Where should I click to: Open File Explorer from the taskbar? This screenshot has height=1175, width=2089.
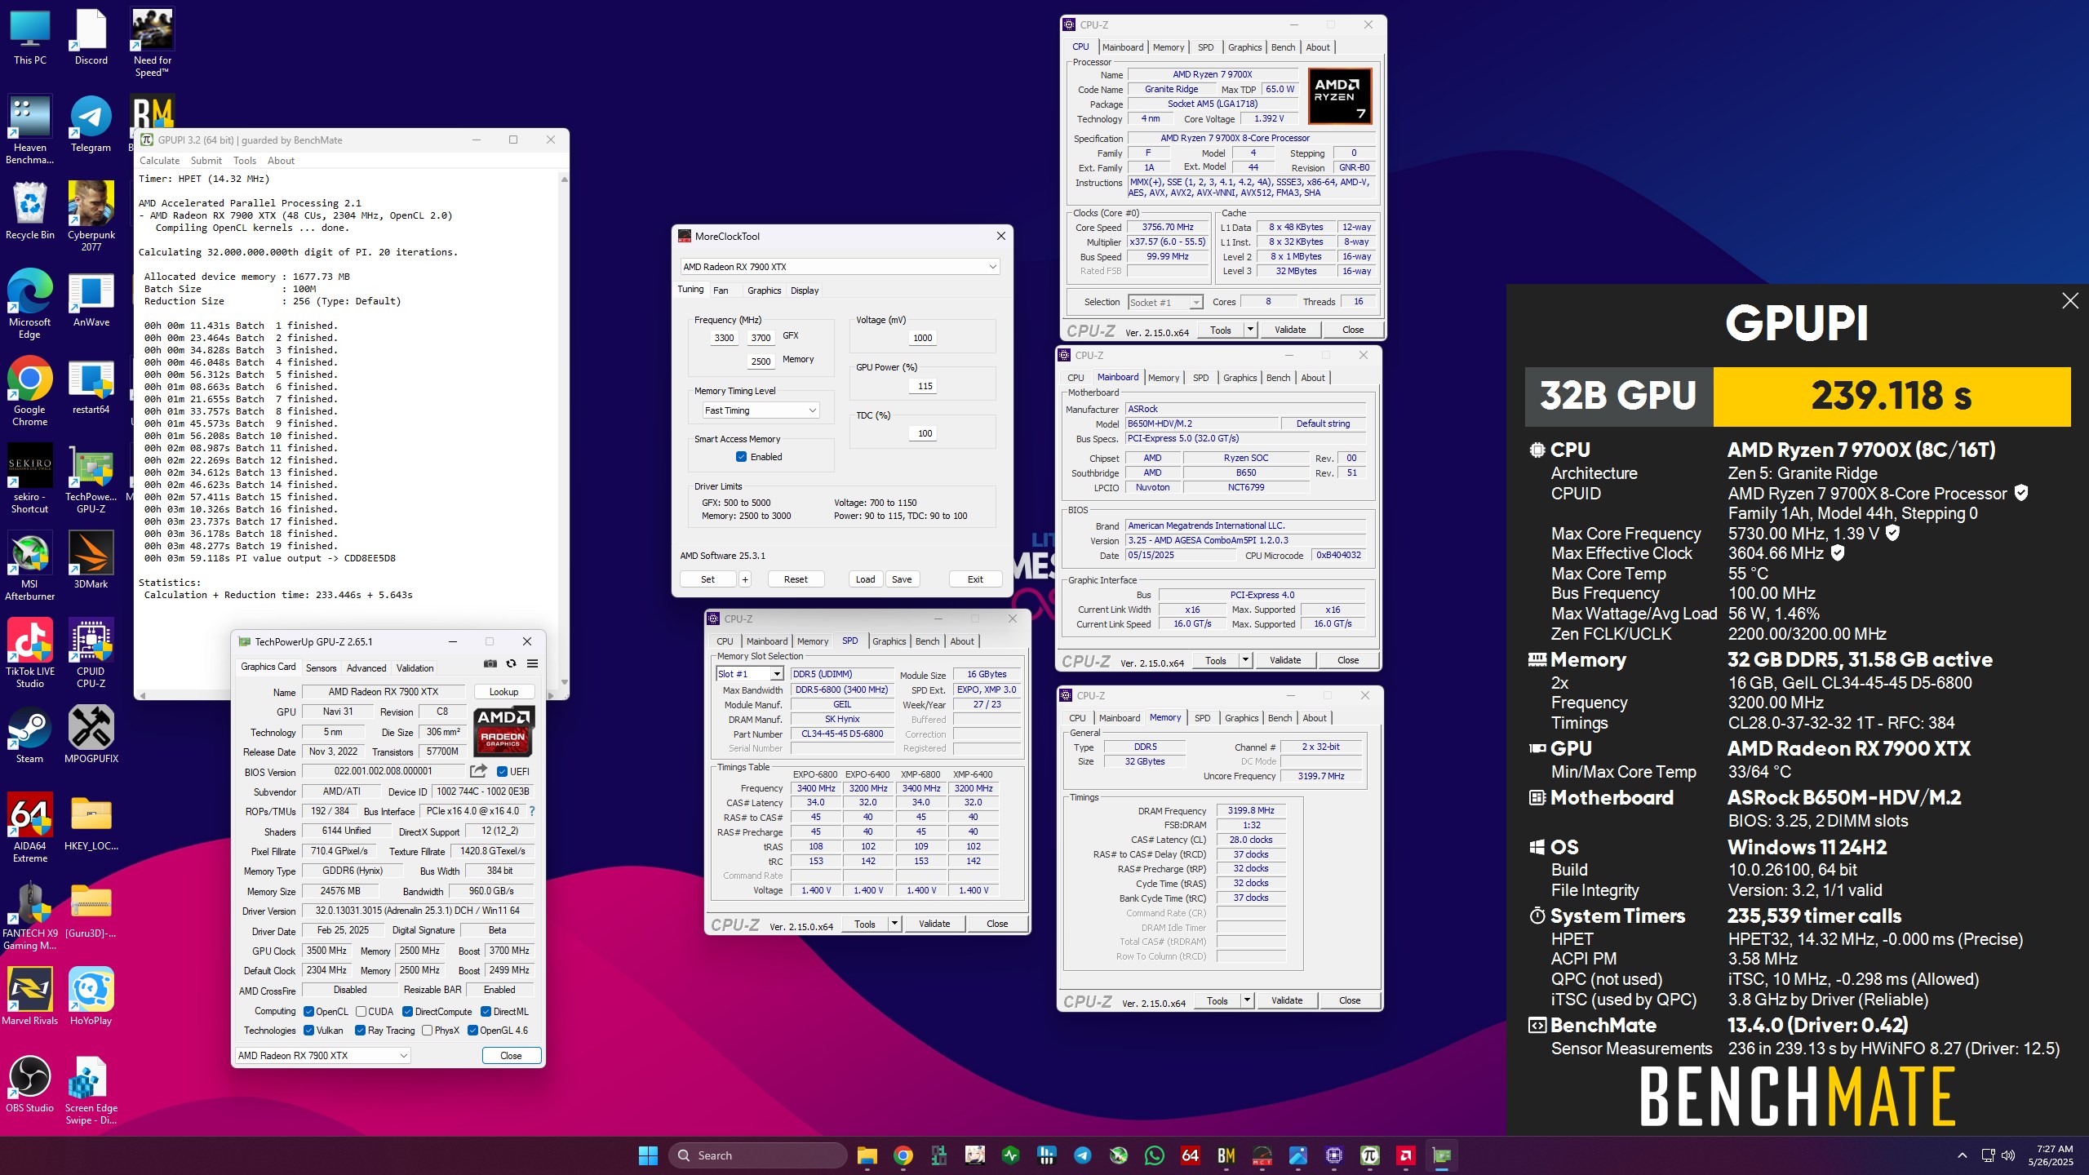(867, 1155)
